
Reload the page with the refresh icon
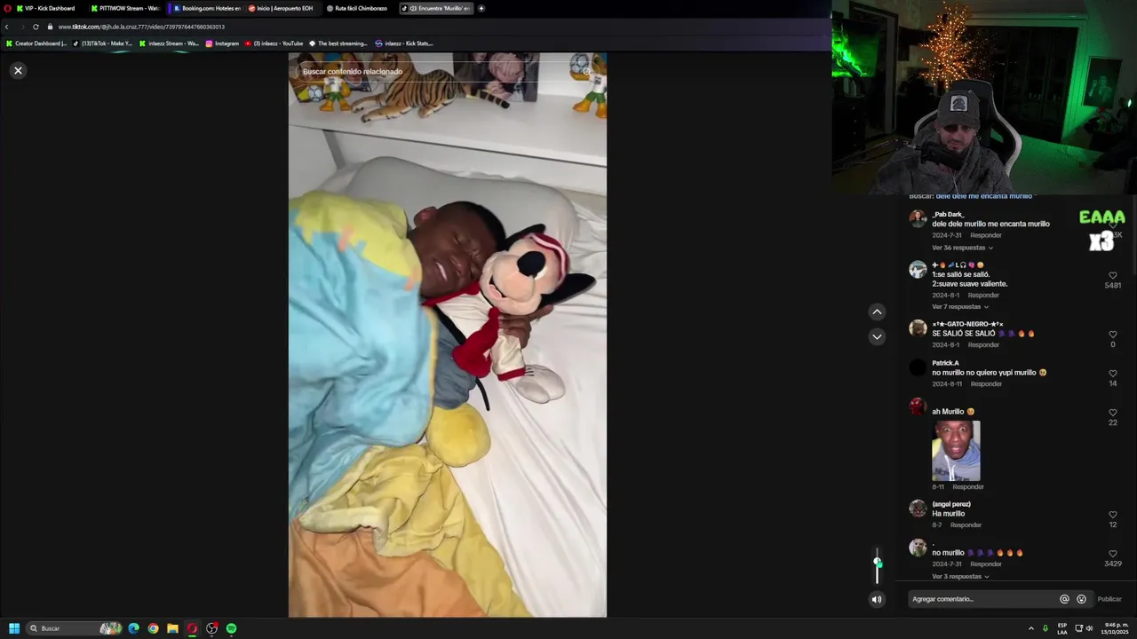tap(36, 27)
